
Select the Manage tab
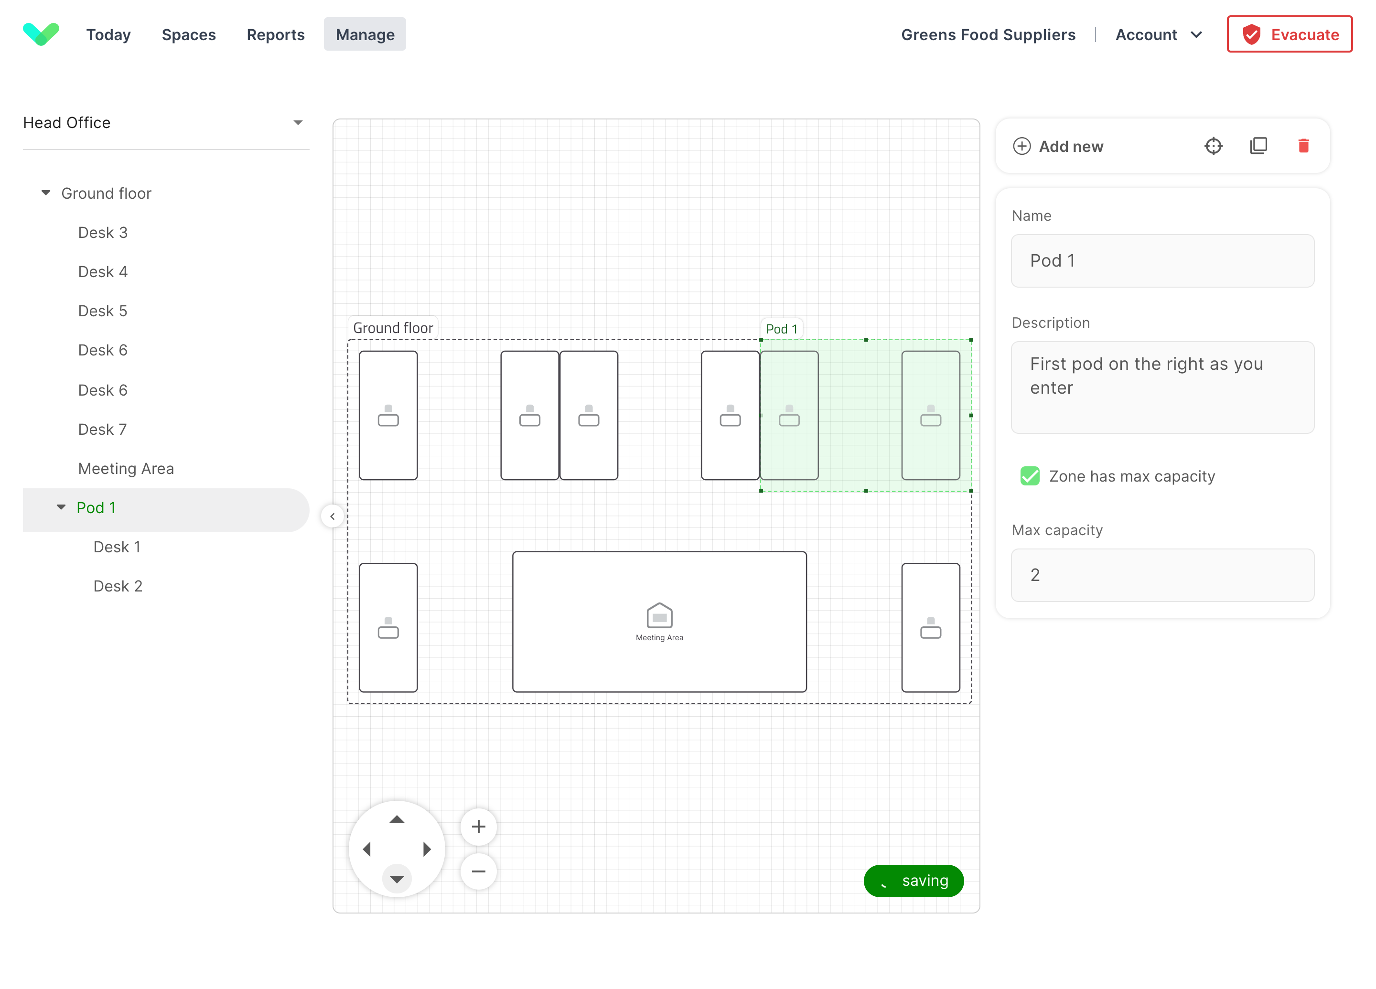[365, 34]
